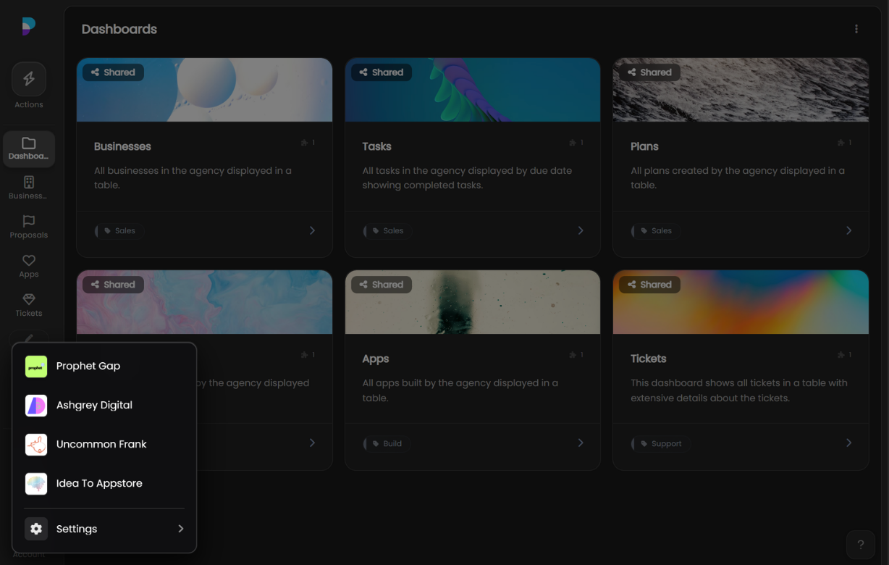Open Tickets via the diamond sidebar icon
This screenshot has height=565, width=889.
(28, 300)
